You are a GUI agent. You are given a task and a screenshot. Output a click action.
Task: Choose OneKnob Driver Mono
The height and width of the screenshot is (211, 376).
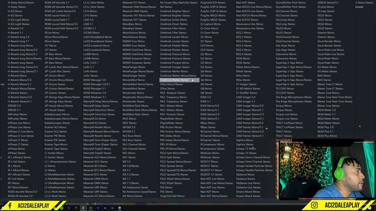174,20
